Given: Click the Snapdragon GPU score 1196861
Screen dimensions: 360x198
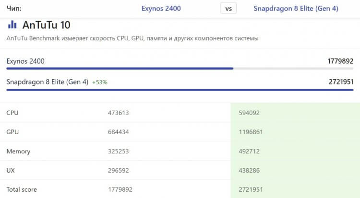Looking at the screenshot, I should tap(251, 132).
